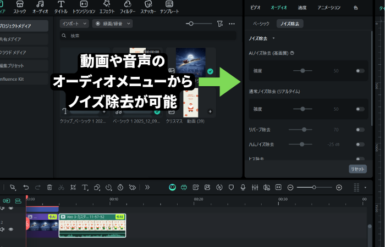
Task: Open the ステッカー library tab
Action: (148, 7)
